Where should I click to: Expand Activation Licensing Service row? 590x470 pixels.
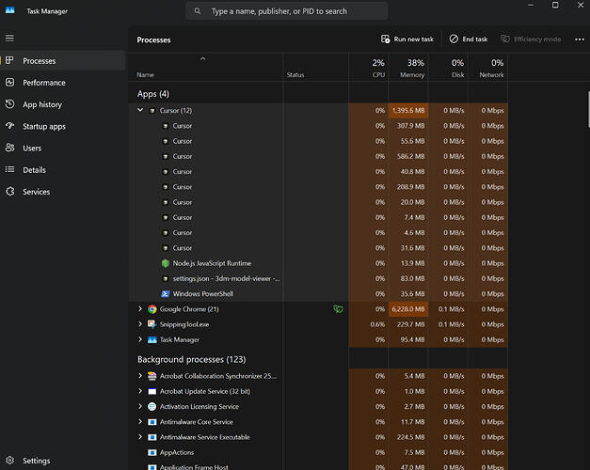coord(140,406)
